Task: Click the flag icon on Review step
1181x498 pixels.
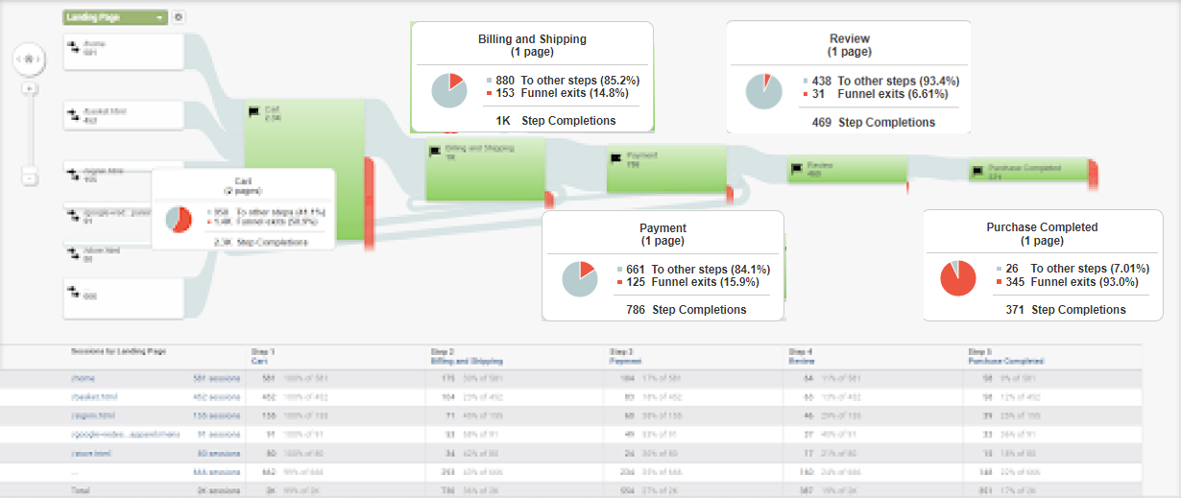Action: click(x=797, y=167)
